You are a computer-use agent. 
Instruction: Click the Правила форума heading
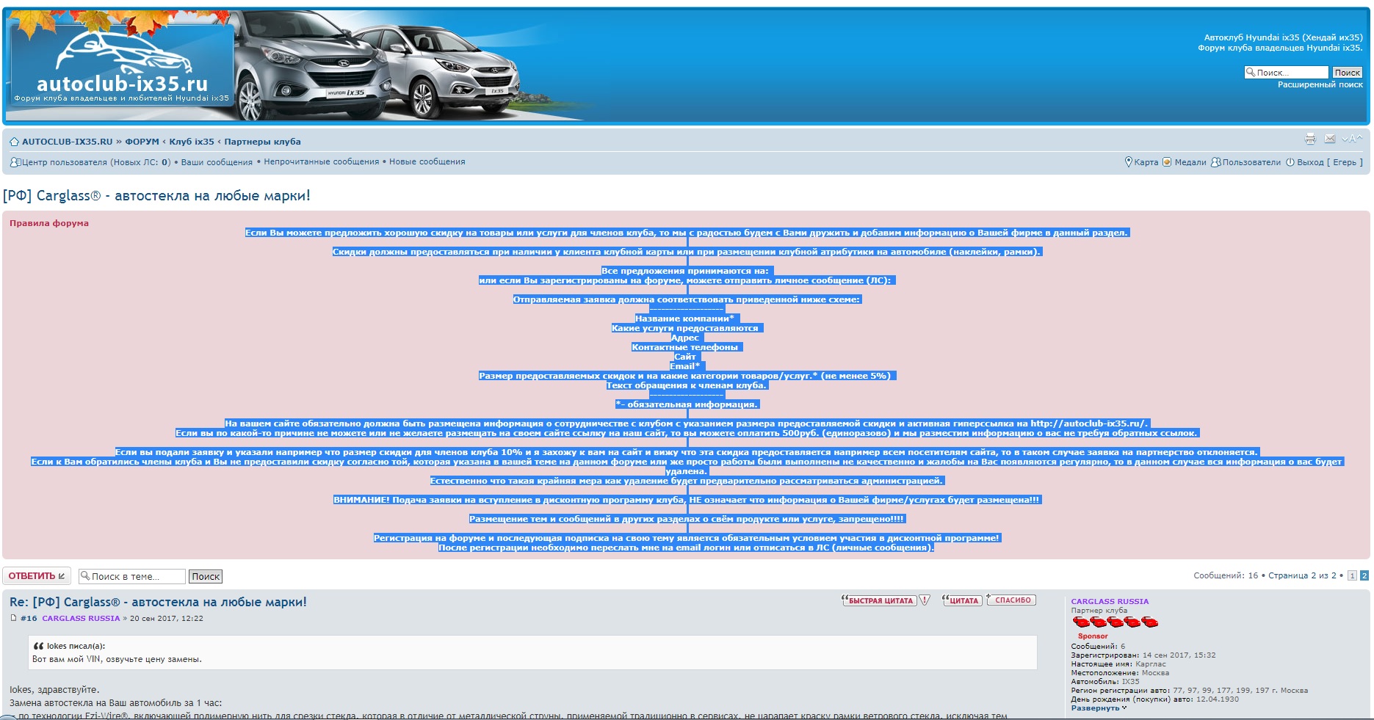tap(49, 223)
